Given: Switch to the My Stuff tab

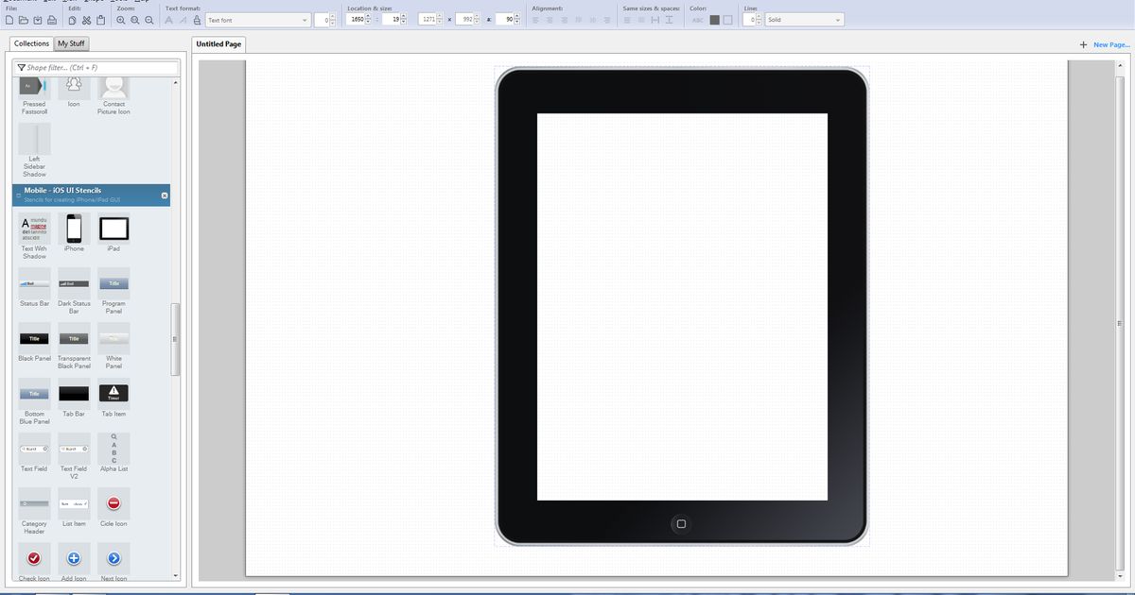Looking at the screenshot, I should pos(71,43).
